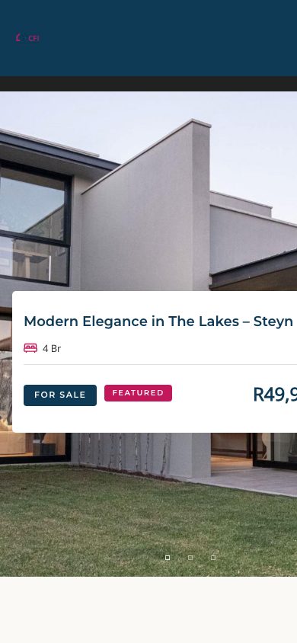Click the pink bed icon
Image resolution: width=297 pixels, height=643 pixels.
point(30,348)
